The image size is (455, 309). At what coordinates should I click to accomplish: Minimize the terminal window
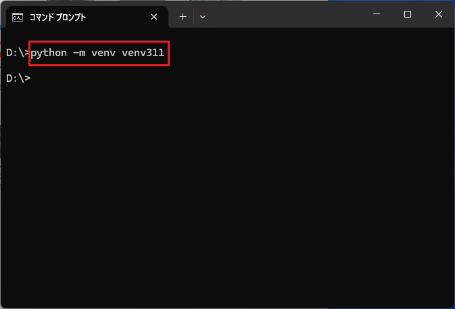pyautogui.click(x=377, y=14)
